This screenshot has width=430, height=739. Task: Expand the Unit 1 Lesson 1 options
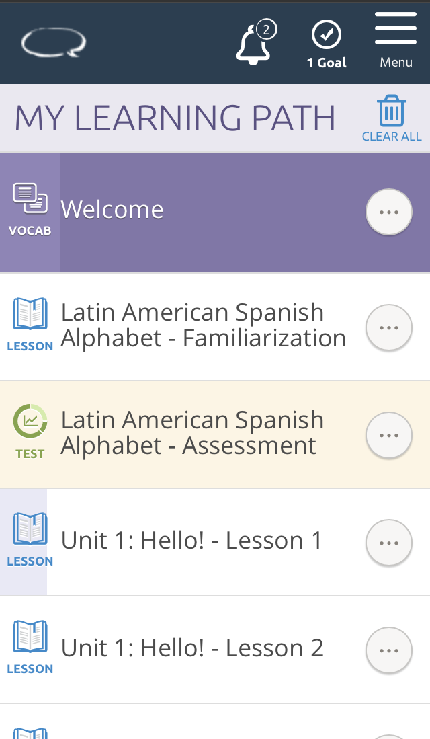pyautogui.click(x=388, y=543)
